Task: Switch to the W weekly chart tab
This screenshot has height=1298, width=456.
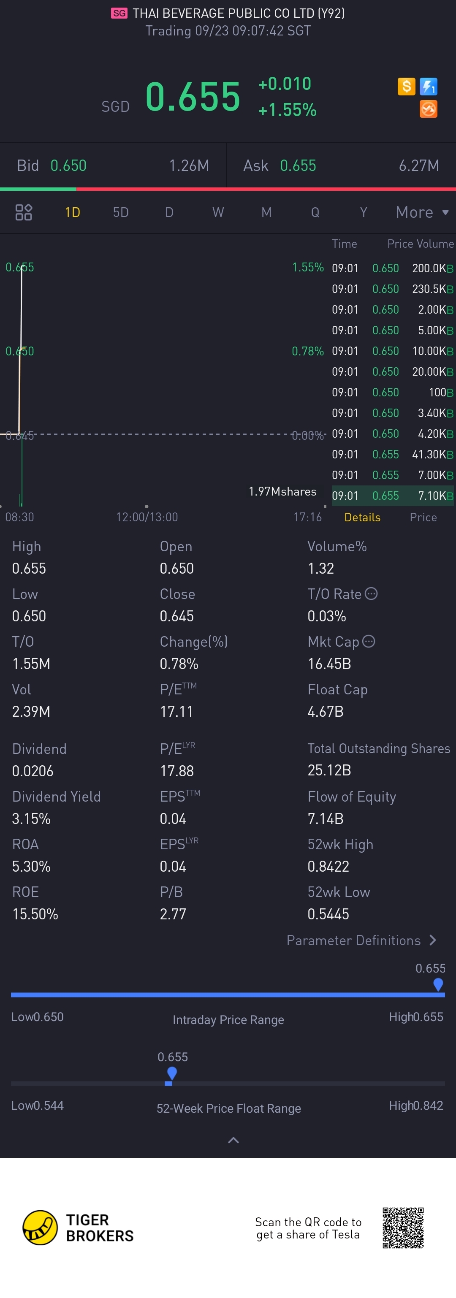Action: (218, 212)
